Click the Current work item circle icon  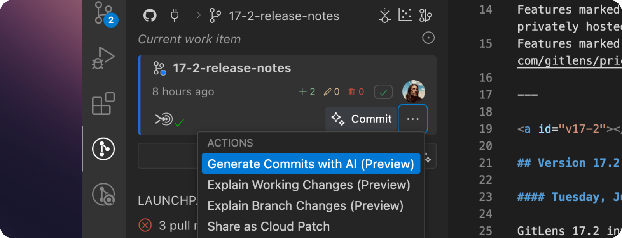coord(428,38)
